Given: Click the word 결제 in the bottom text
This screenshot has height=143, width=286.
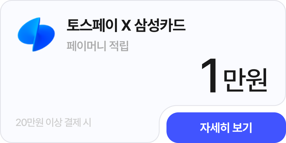Looking at the screenshot, I should (x=72, y=123).
